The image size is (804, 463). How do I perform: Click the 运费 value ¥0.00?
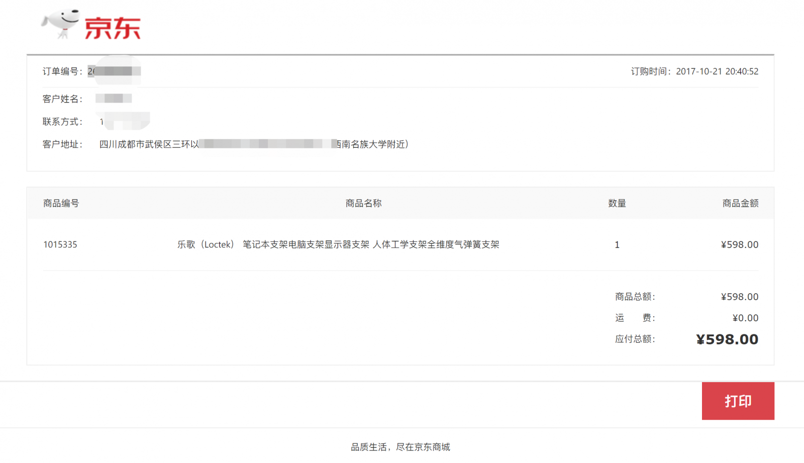pyautogui.click(x=745, y=318)
